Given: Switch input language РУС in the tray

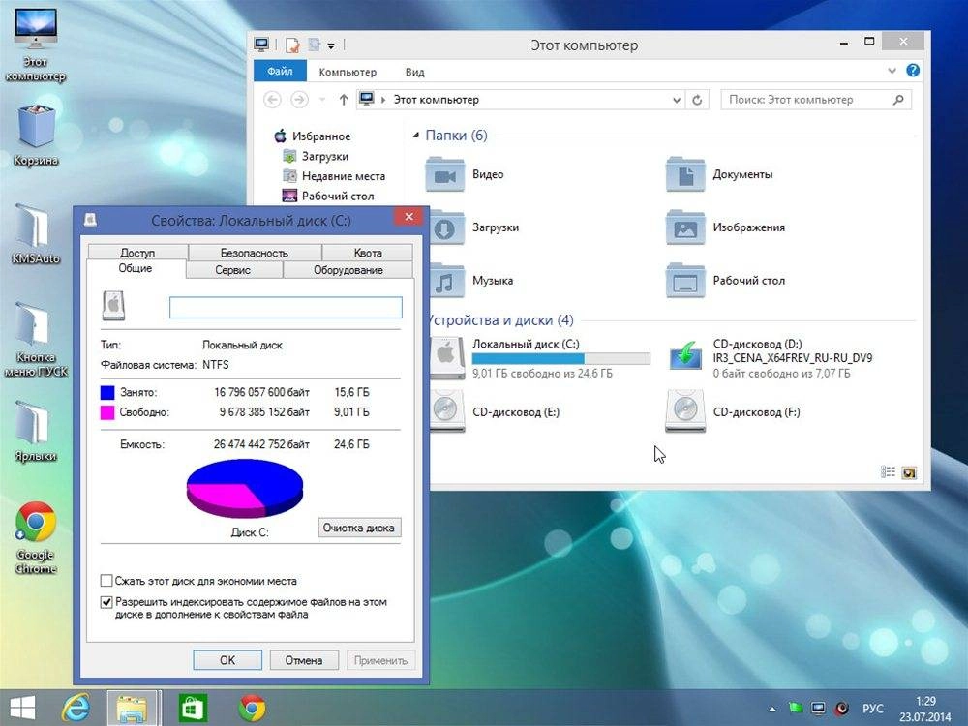Looking at the screenshot, I should (x=872, y=709).
